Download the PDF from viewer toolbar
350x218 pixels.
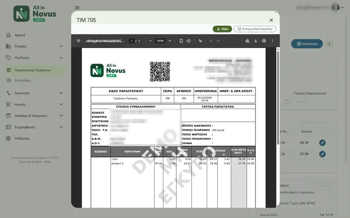[255, 41]
